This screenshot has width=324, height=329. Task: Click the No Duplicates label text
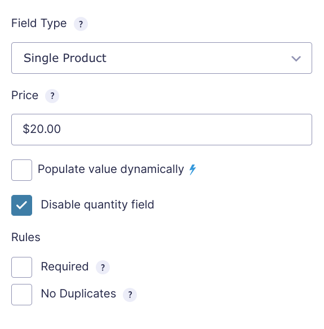click(78, 294)
